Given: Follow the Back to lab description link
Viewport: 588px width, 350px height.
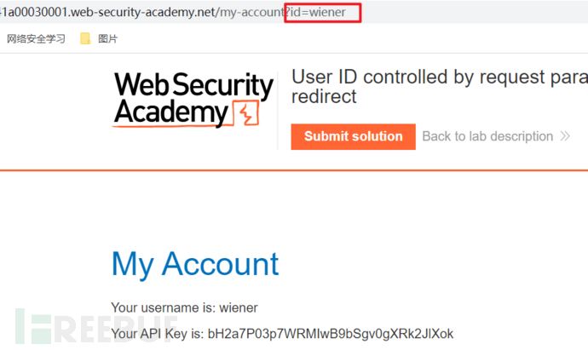Looking at the screenshot, I should [487, 136].
